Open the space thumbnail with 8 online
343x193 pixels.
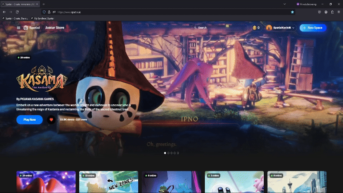point(171,182)
